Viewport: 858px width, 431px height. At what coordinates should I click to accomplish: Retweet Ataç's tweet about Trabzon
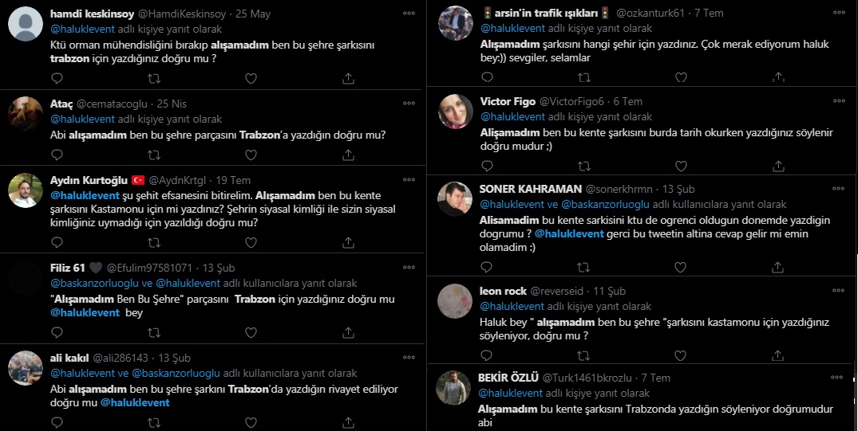pos(154,155)
